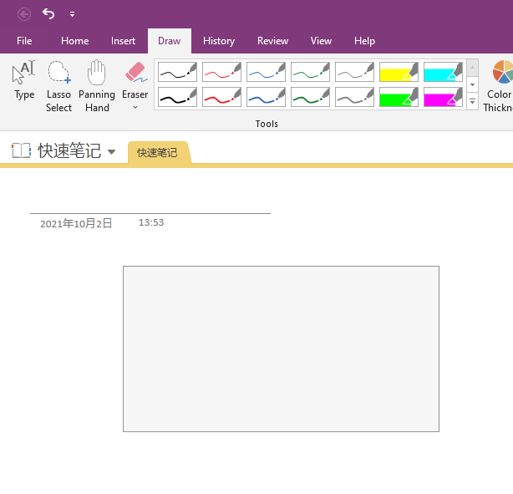Pick the thick green pen

click(310, 97)
